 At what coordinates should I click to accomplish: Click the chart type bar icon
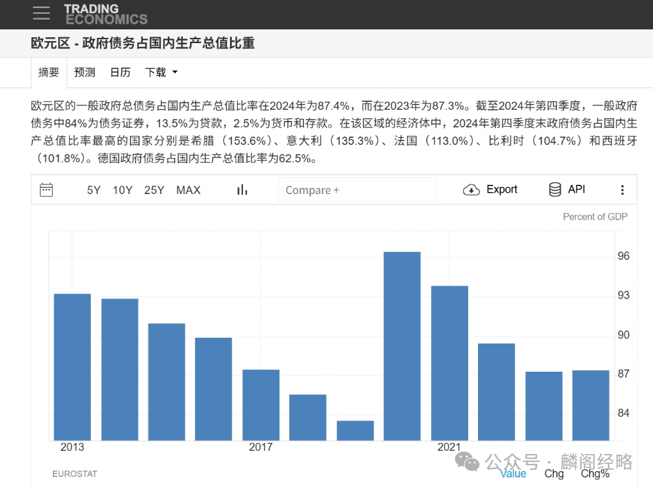coord(242,189)
